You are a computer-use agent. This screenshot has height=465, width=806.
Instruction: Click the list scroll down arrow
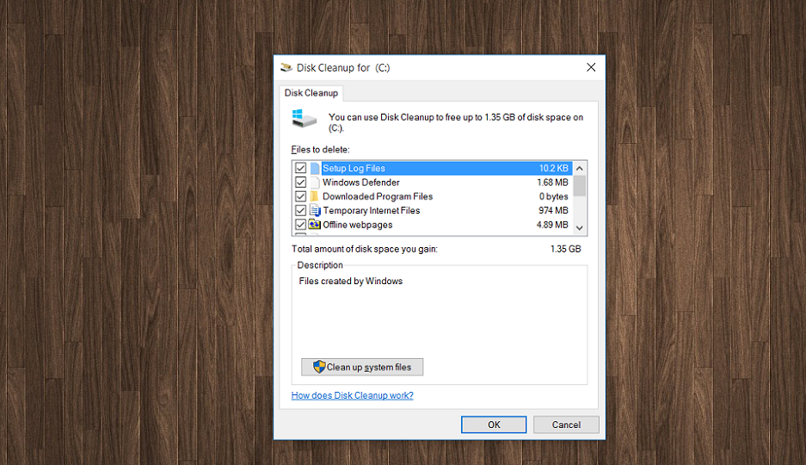579,228
